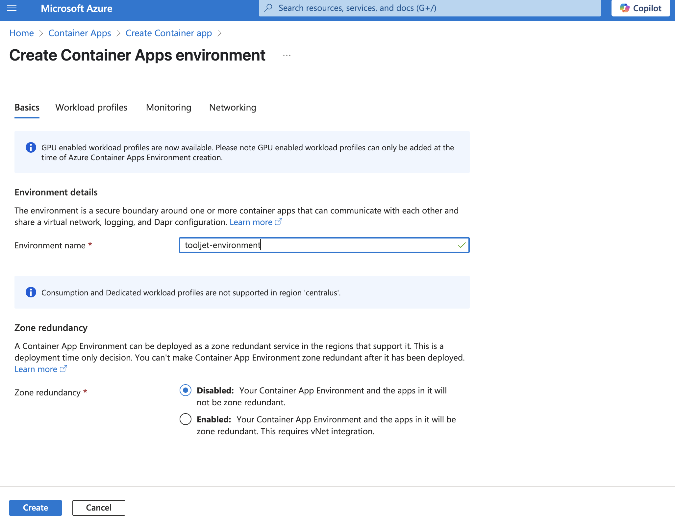
Task: Open the Container Apps breadcrumb link
Action: click(80, 33)
